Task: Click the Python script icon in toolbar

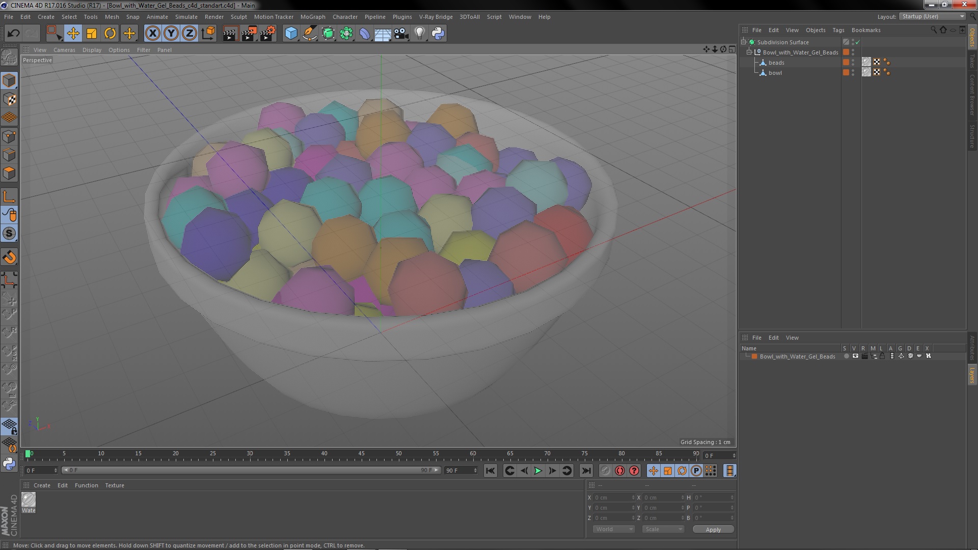Action: click(438, 34)
